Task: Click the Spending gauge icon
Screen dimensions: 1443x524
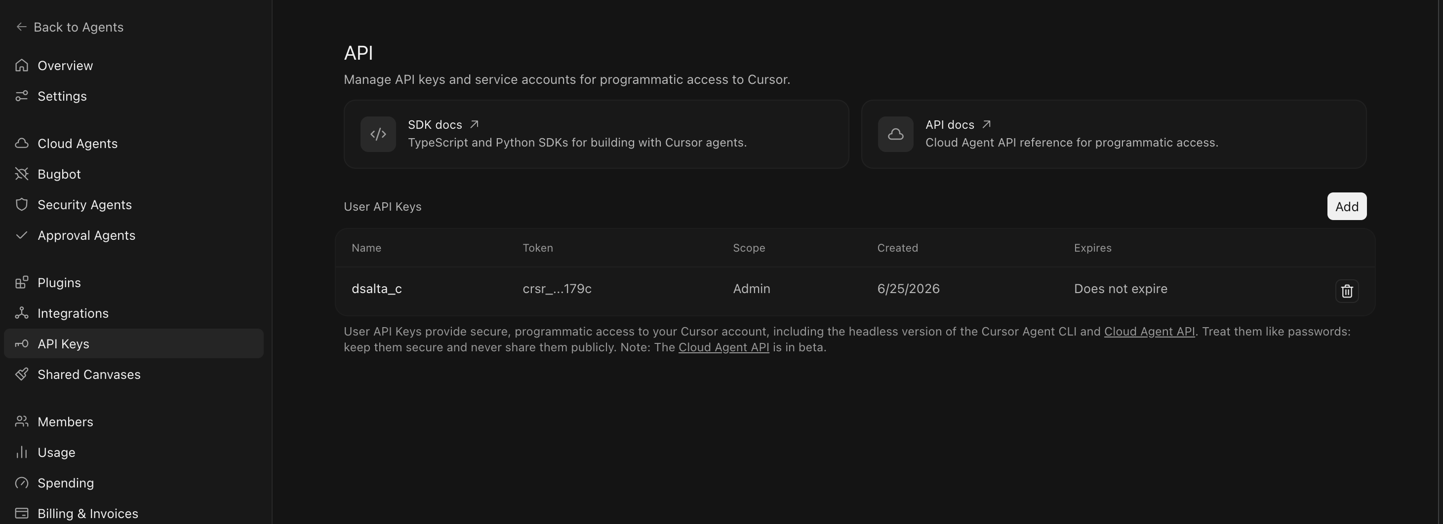Action: [21, 483]
